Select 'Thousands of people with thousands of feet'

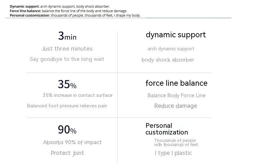point(176,142)
